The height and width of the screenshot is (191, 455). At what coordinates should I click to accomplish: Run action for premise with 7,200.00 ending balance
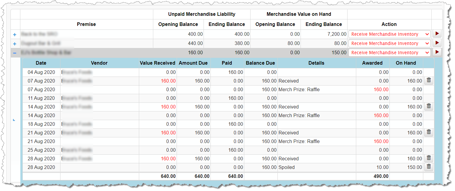437,34
